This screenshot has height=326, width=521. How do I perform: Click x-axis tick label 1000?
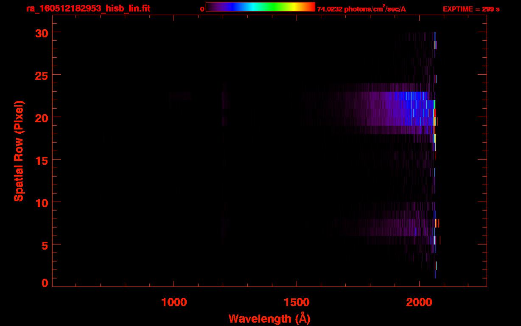[174, 302]
